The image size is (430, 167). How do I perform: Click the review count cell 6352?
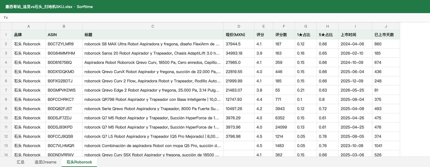coord(284,118)
